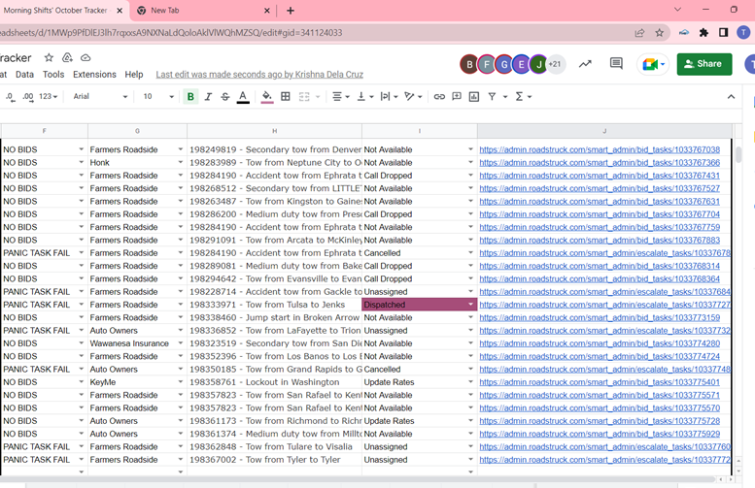Screen dimensions: 755x488
Task: Open the fill color picker
Action: [267, 97]
